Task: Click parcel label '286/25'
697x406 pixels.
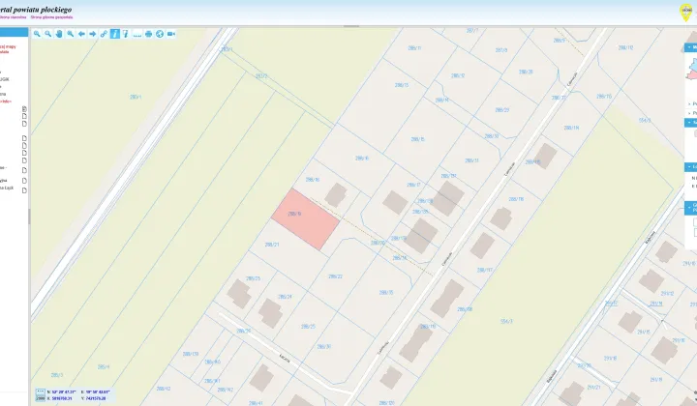Action: click(308, 326)
